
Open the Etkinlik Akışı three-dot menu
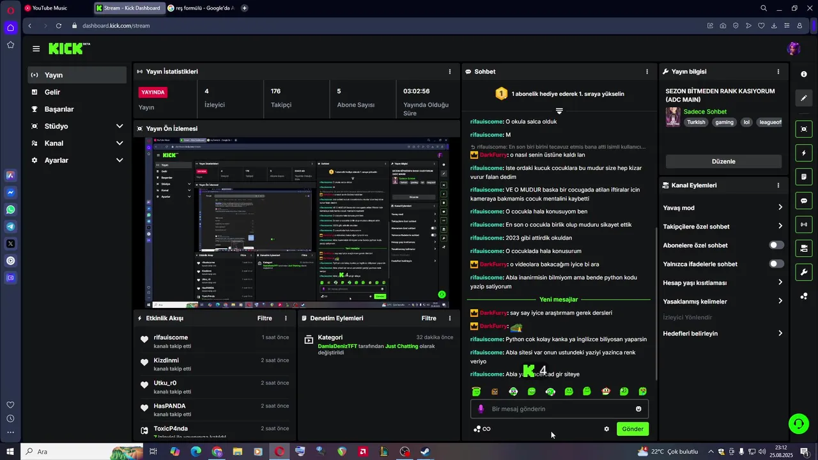click(x=286, y=318)
